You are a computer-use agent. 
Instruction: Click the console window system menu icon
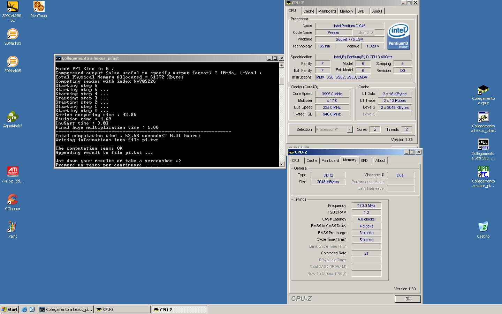tap(58, 58)
